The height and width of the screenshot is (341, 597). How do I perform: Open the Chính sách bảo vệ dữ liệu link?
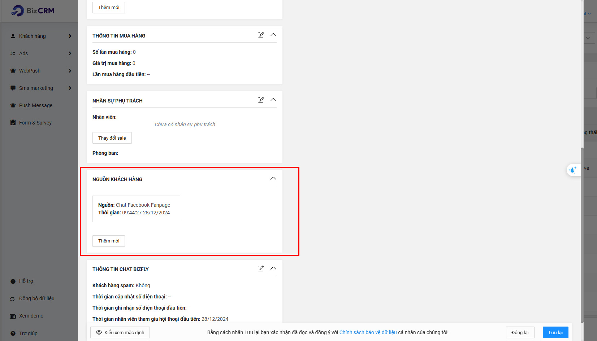point(368,332)
